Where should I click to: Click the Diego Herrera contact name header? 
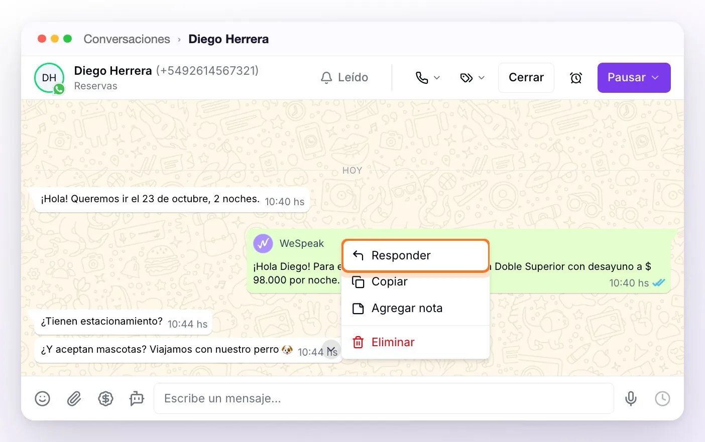click(113, 71)
